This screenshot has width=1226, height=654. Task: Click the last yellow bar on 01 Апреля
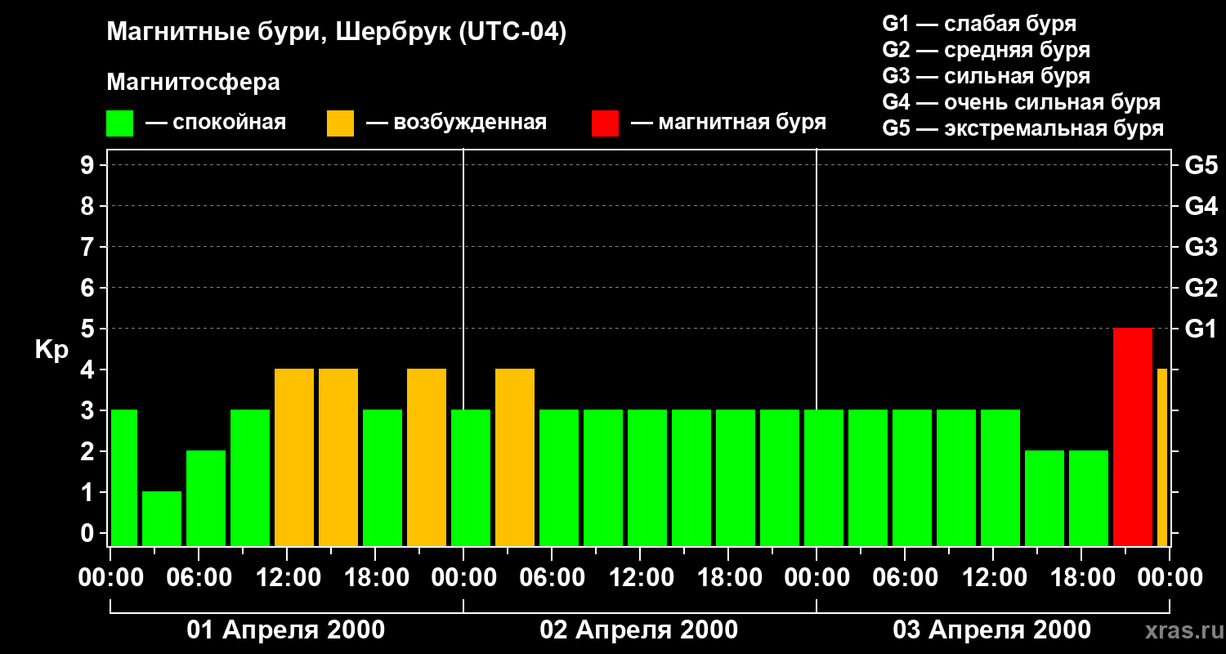pos(427,458)
